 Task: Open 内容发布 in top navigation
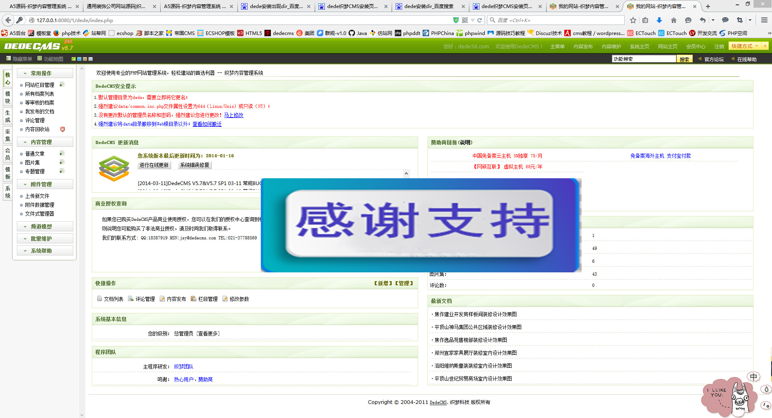pos(583,46)
